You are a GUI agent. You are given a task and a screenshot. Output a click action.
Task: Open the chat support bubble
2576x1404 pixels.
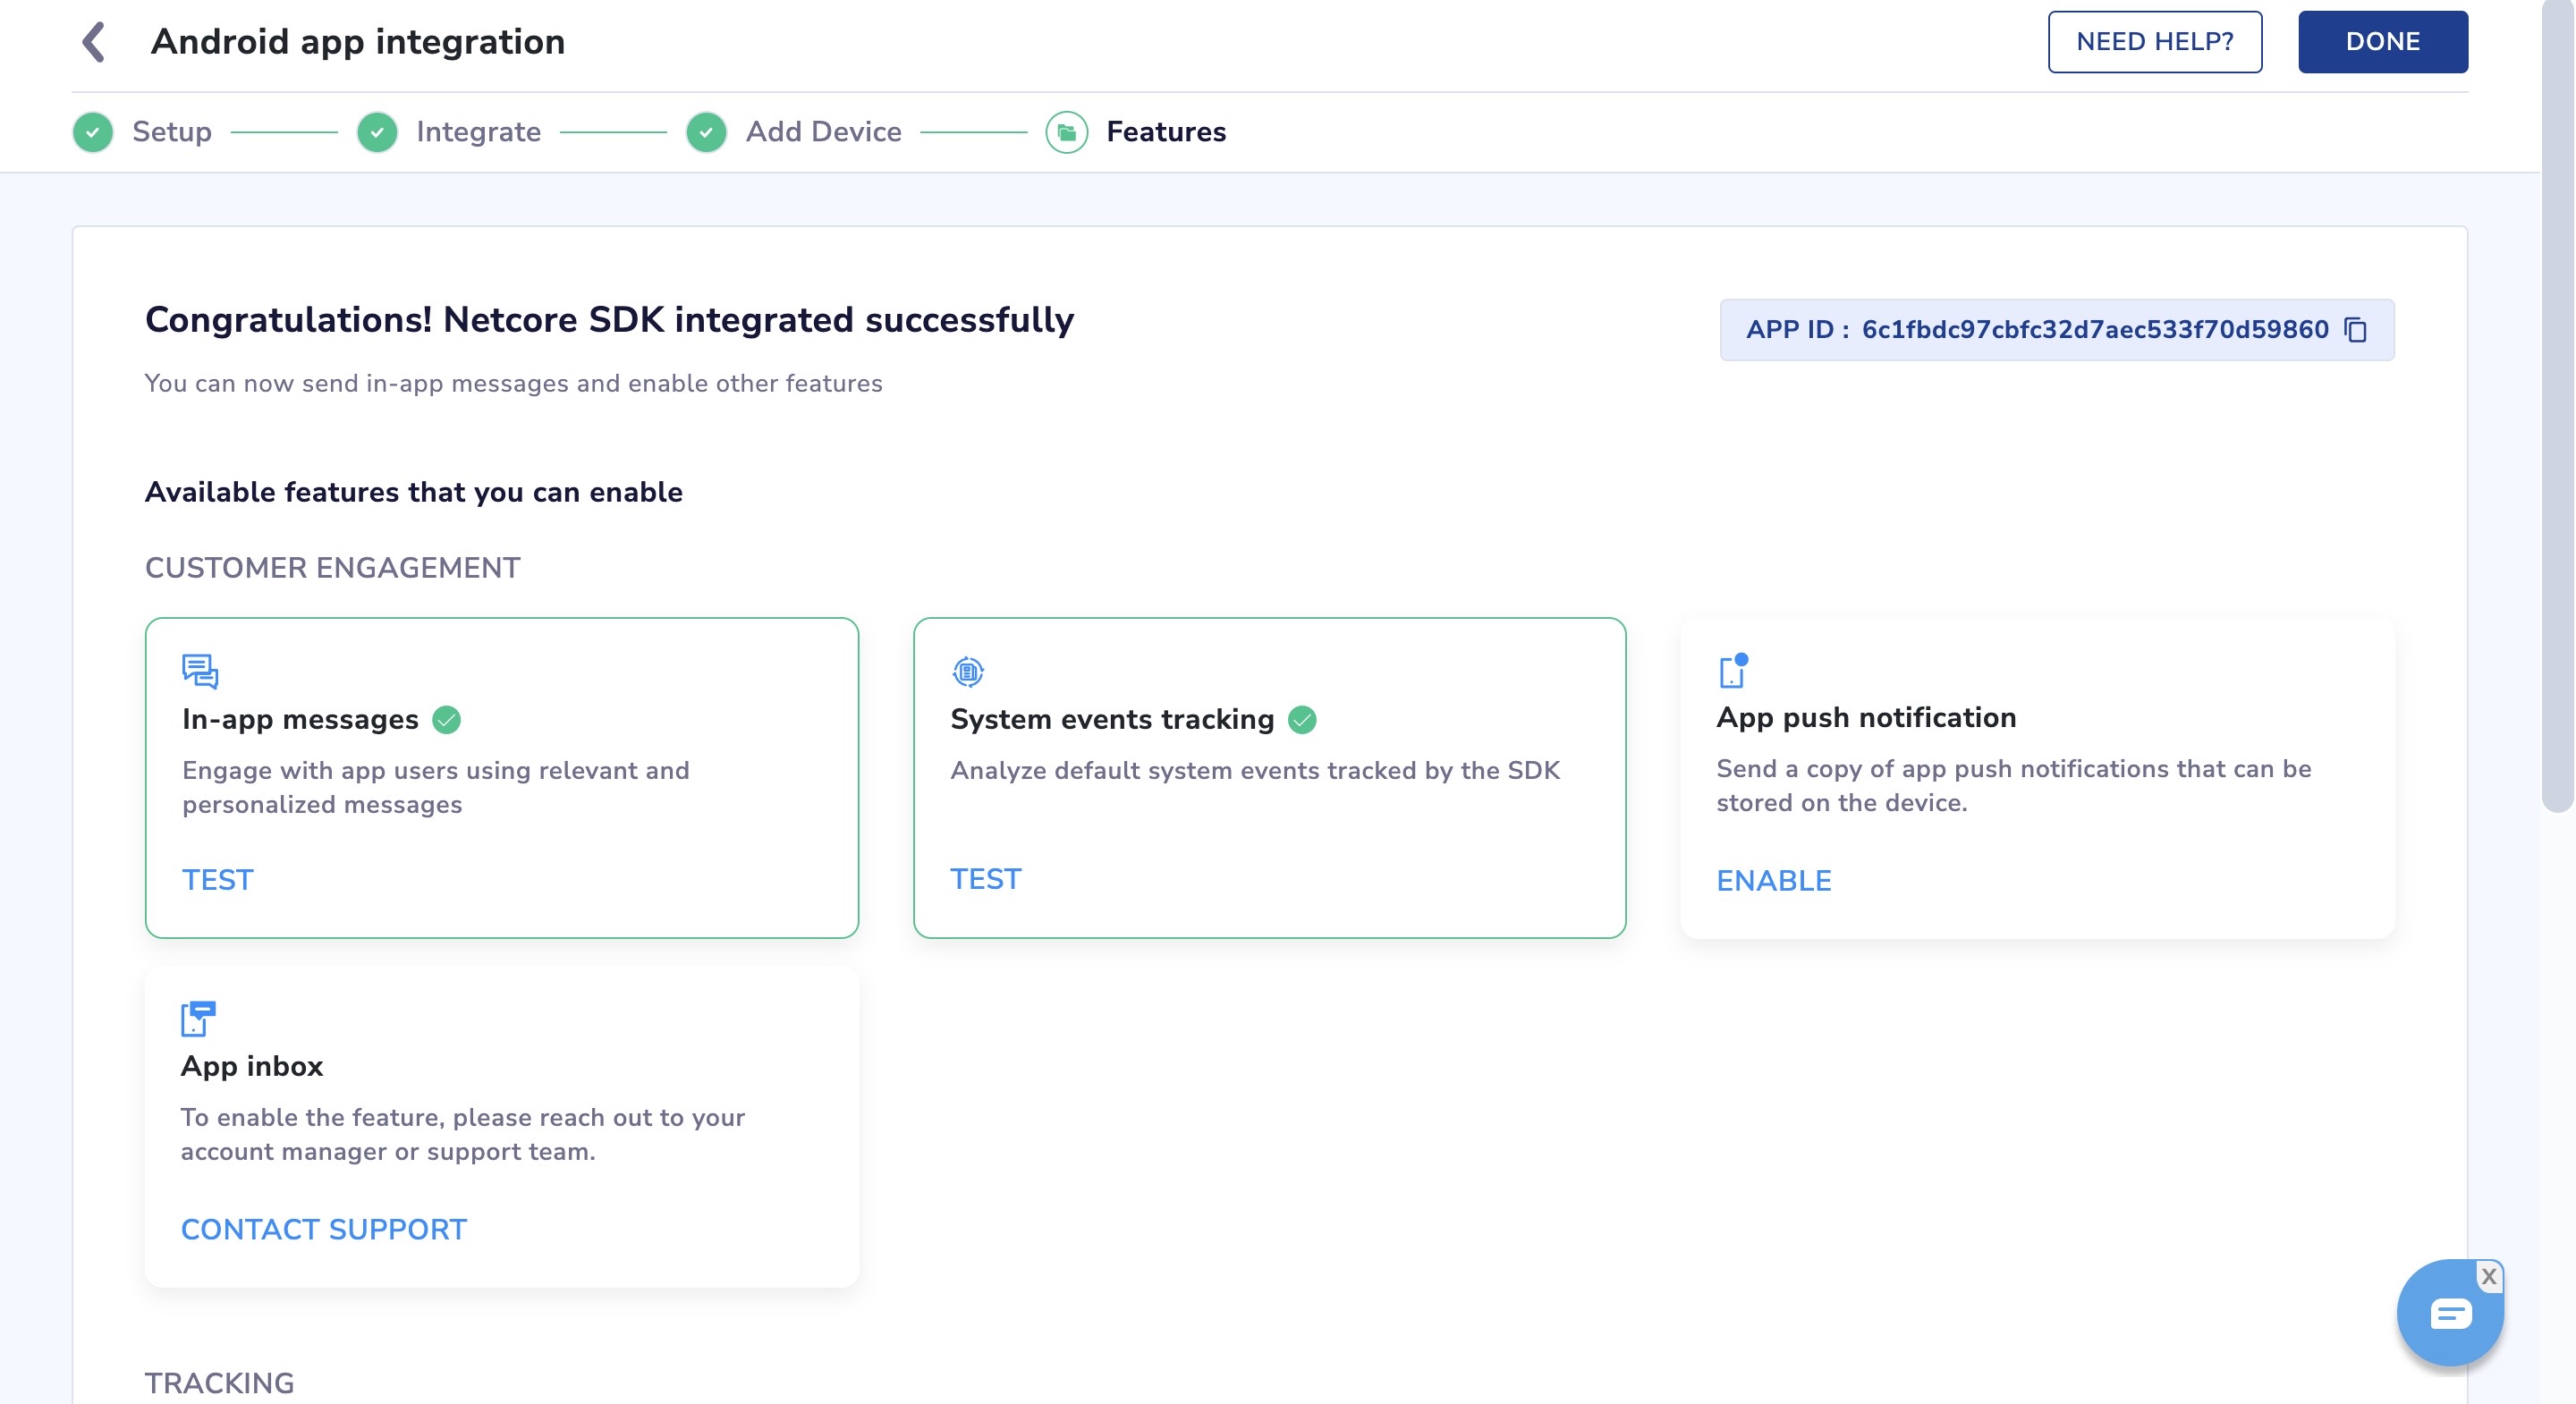pyautogui.click(x=2449, y=1314)
